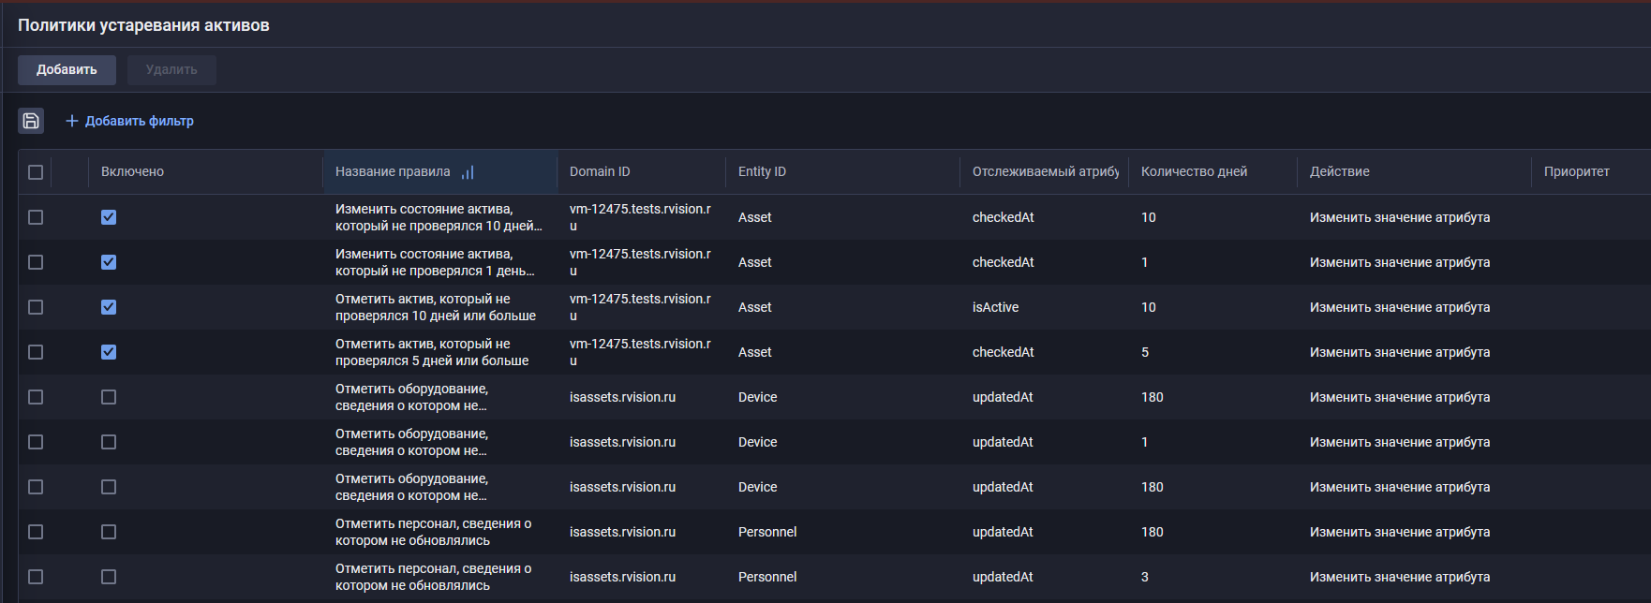1651x603 pixels.
Task: Enable the Personnel rule with 3 days
Action: tap(109, 577)
